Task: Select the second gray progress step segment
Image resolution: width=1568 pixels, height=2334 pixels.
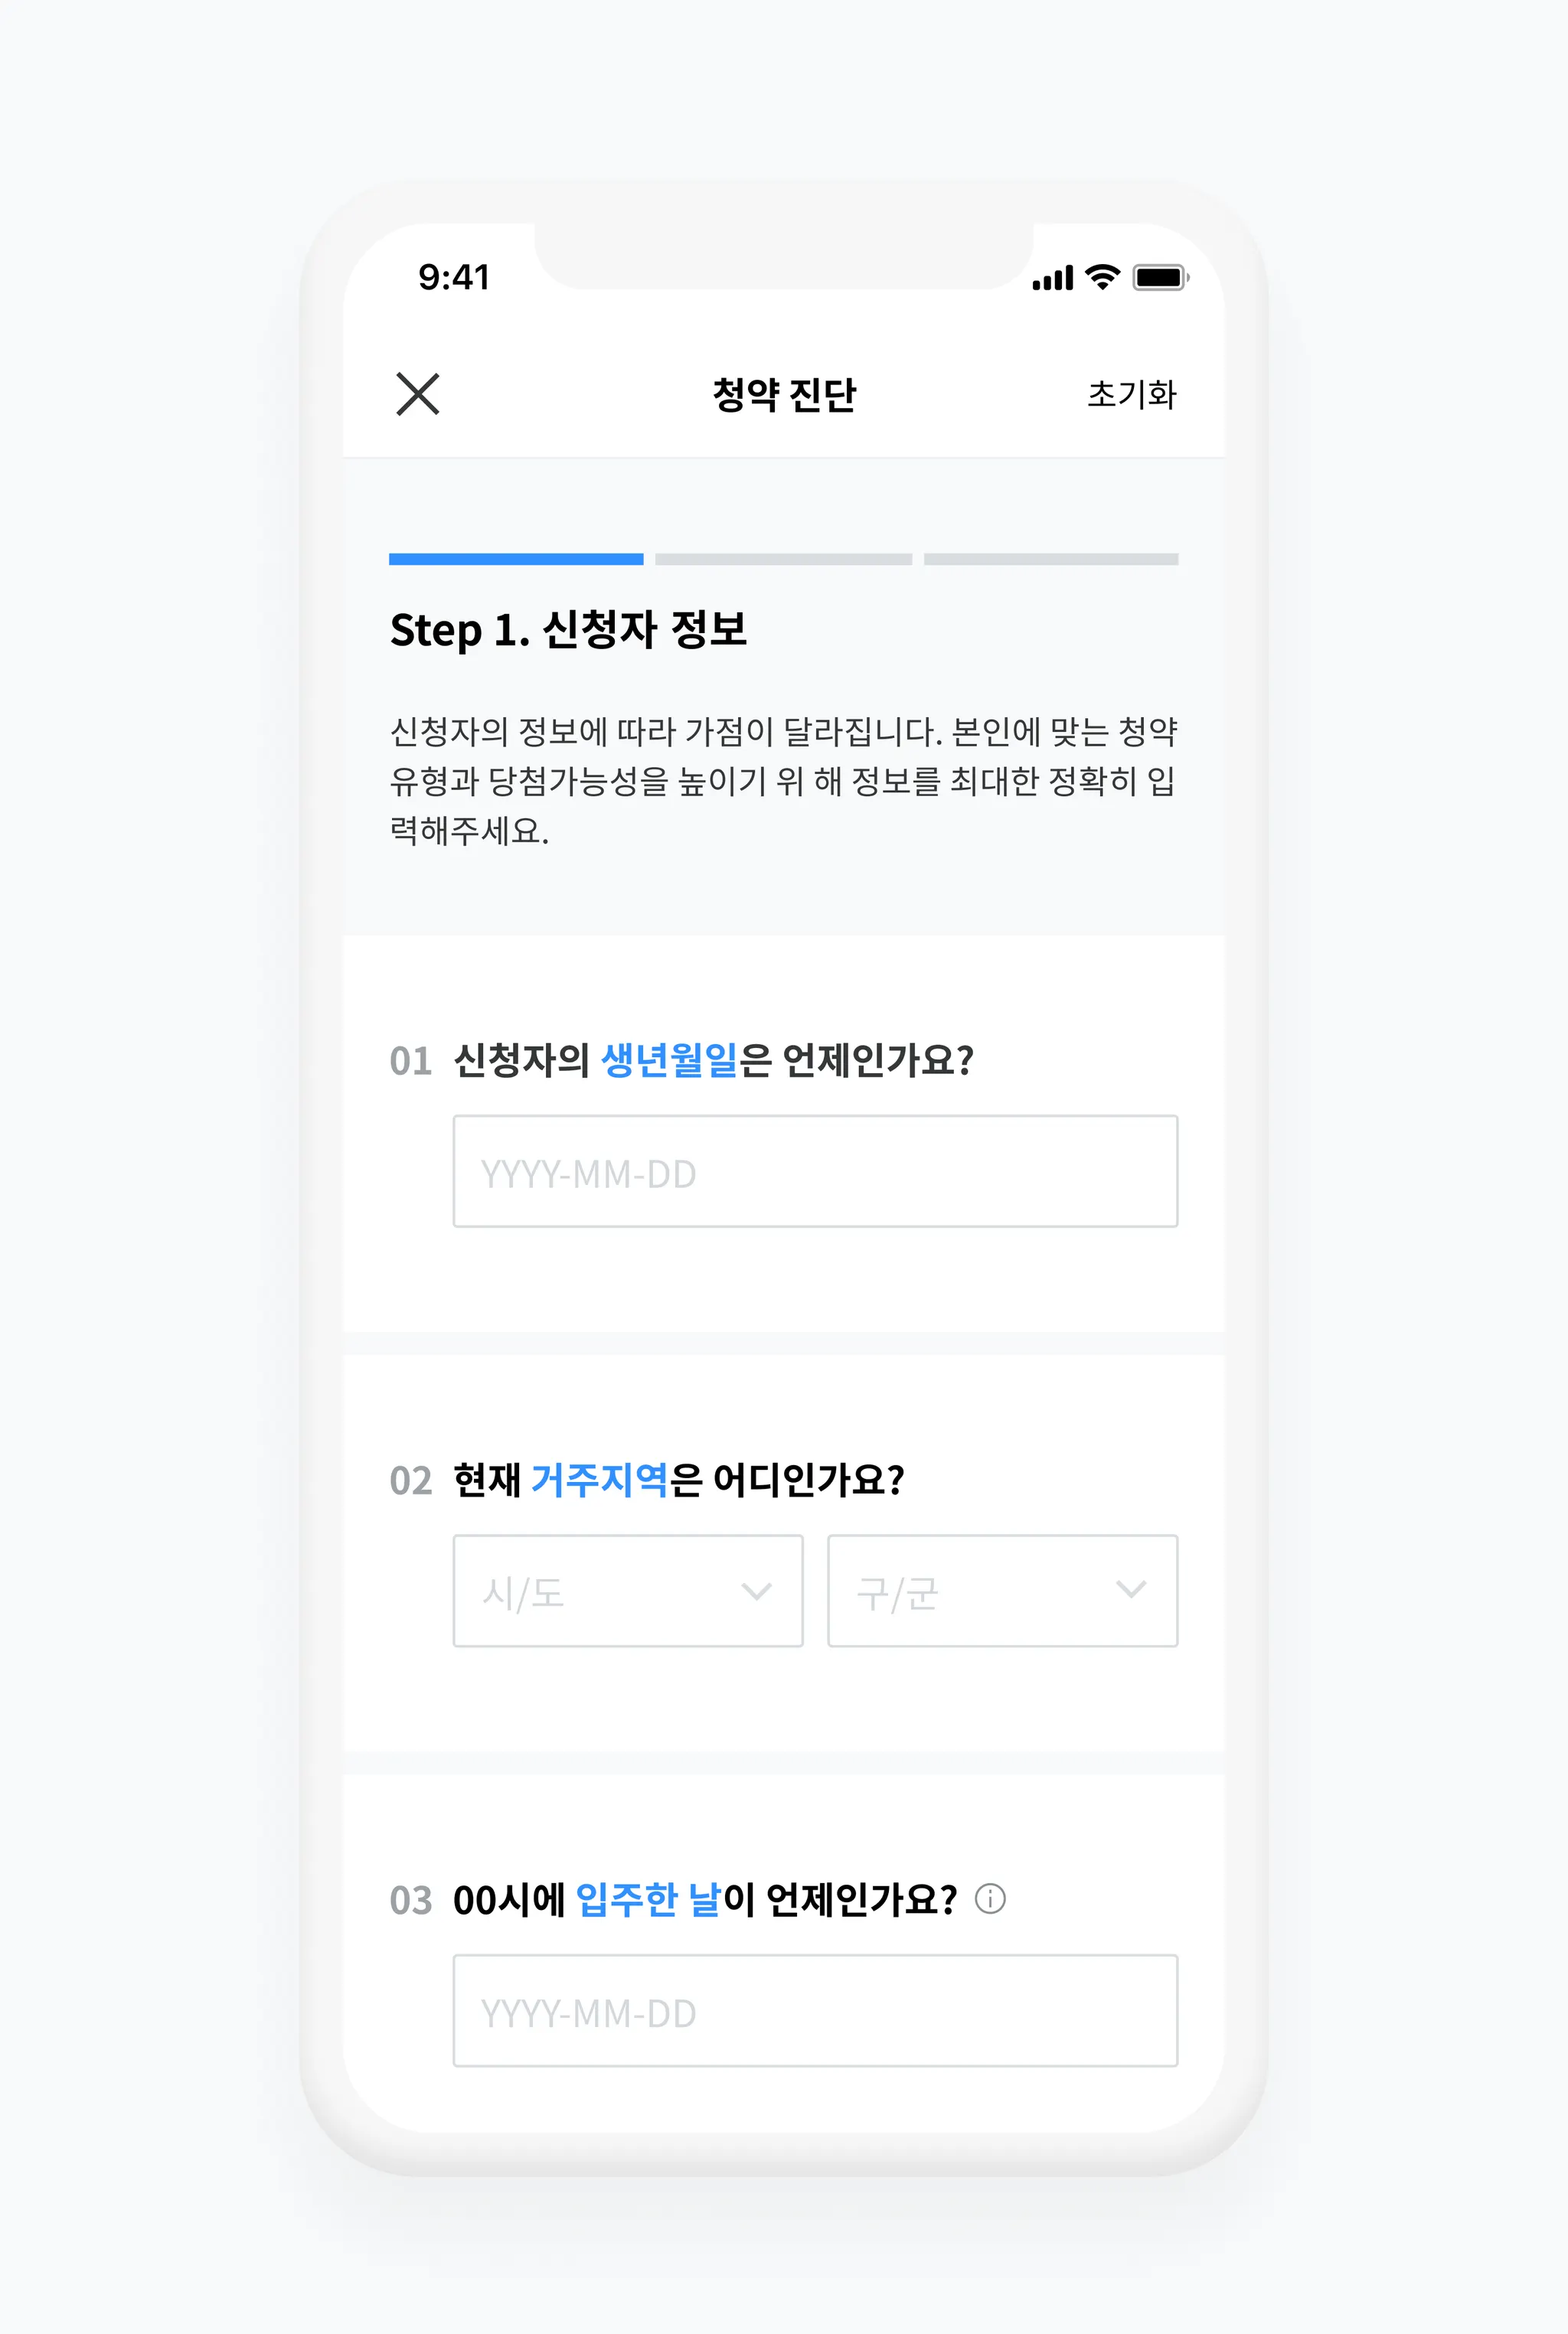Action: click(x=783, y=559)
